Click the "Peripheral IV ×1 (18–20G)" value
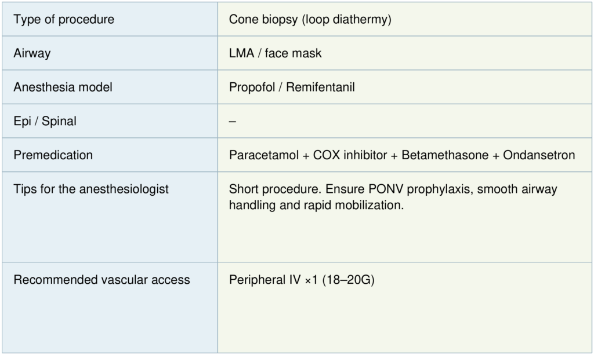The image size is (594, 355). tap(302, 280)
